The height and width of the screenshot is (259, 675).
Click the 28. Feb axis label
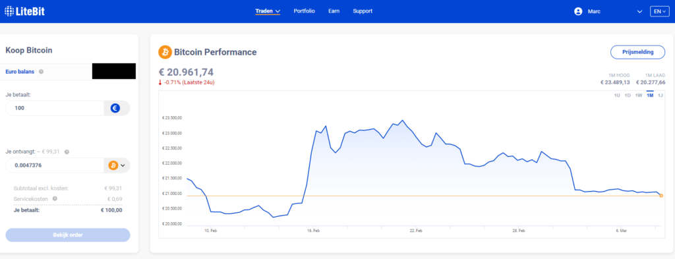pyautogui.click(x=518, y=231)
